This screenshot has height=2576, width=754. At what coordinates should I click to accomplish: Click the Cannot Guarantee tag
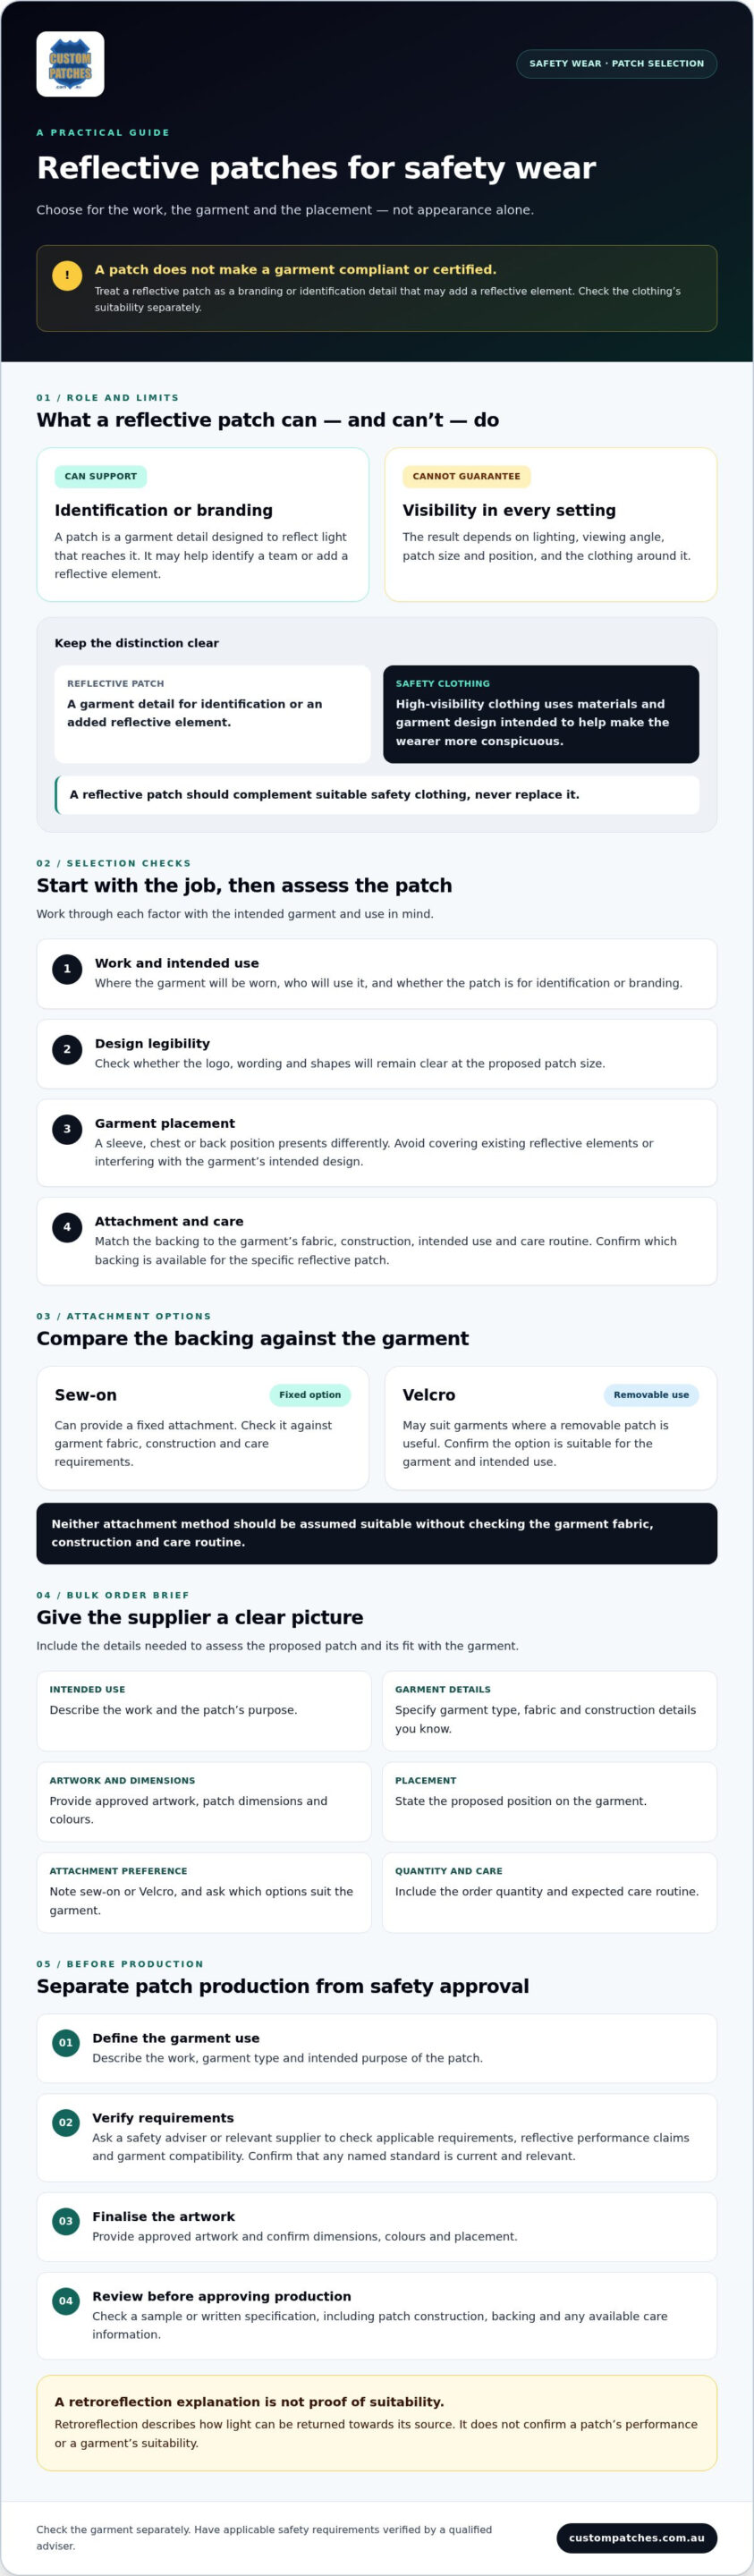coord(466,477)
